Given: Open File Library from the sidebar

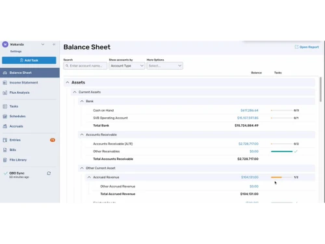Looking at the screenshot, I should [x=18, y=160].
